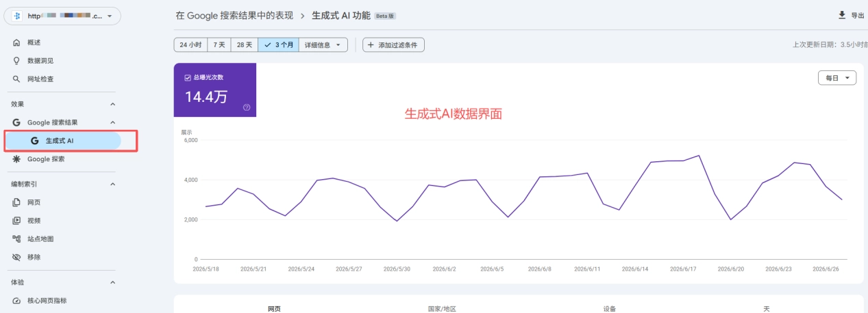Open 视频 indexing report

[x=34, y=221]
